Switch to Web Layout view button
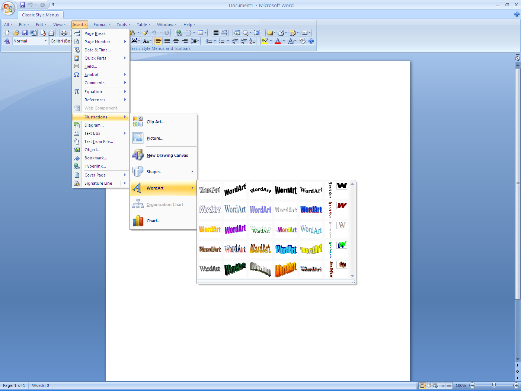The image size is (521, 391). (435, 385)
